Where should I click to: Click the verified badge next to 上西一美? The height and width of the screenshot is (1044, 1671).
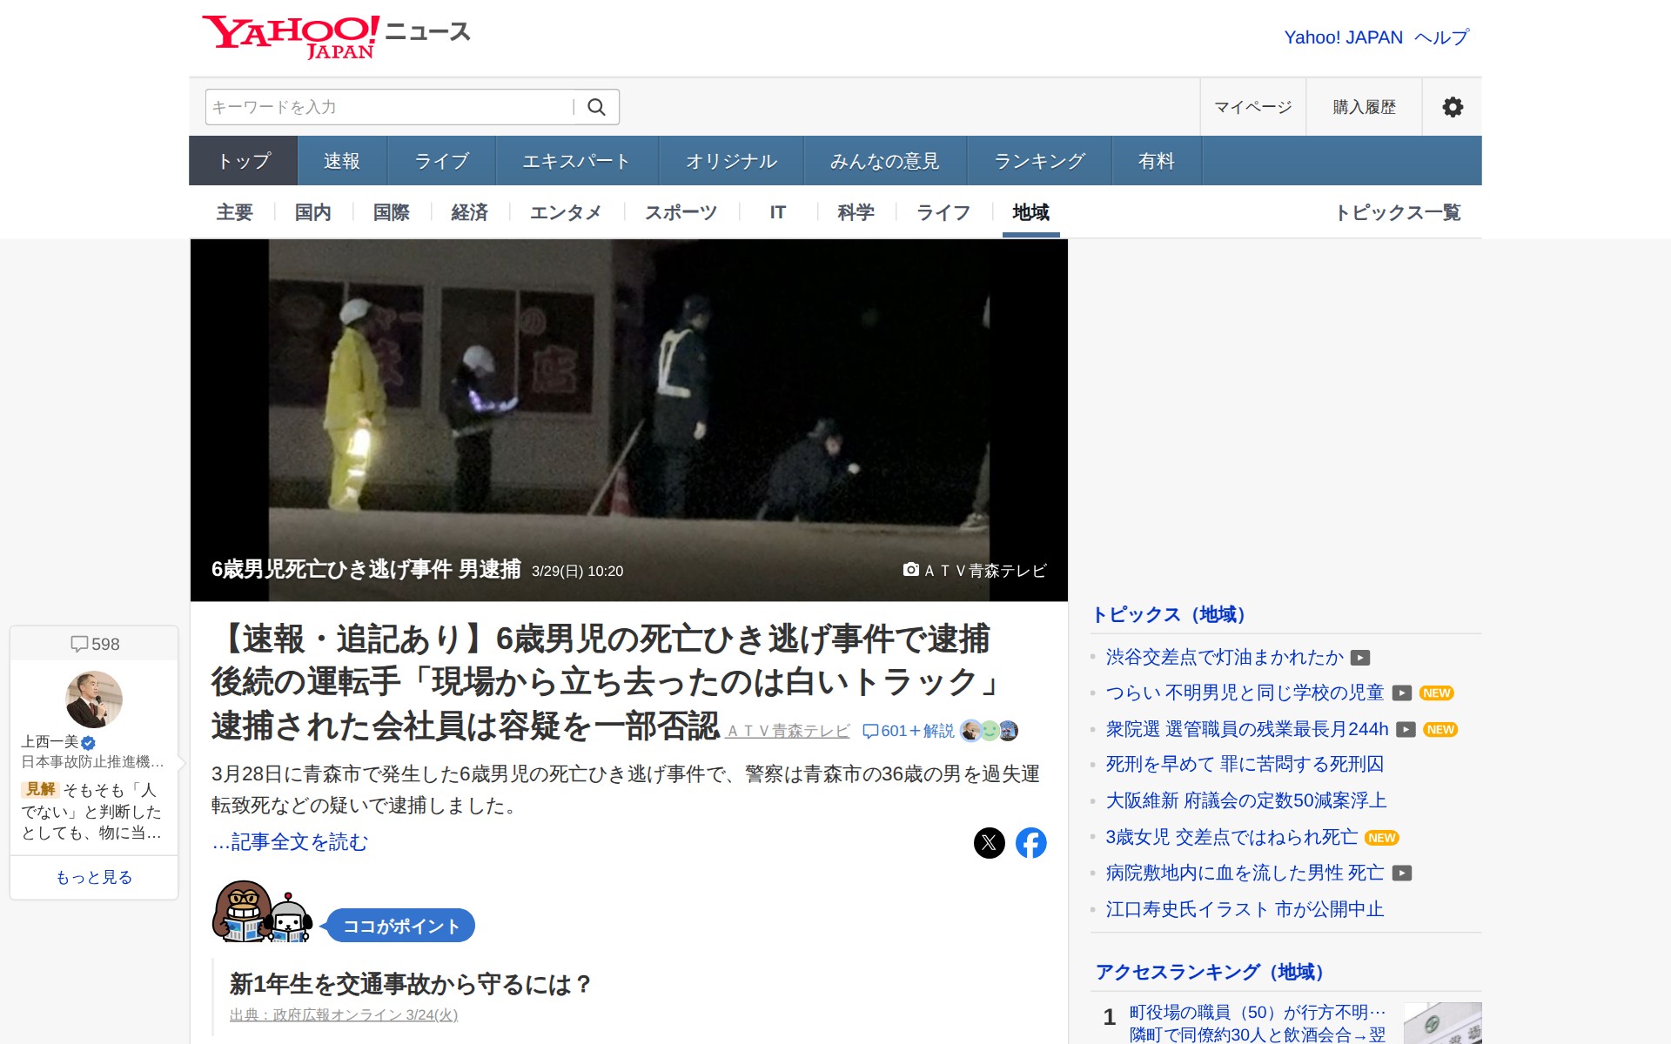click(x=87, y=744)
